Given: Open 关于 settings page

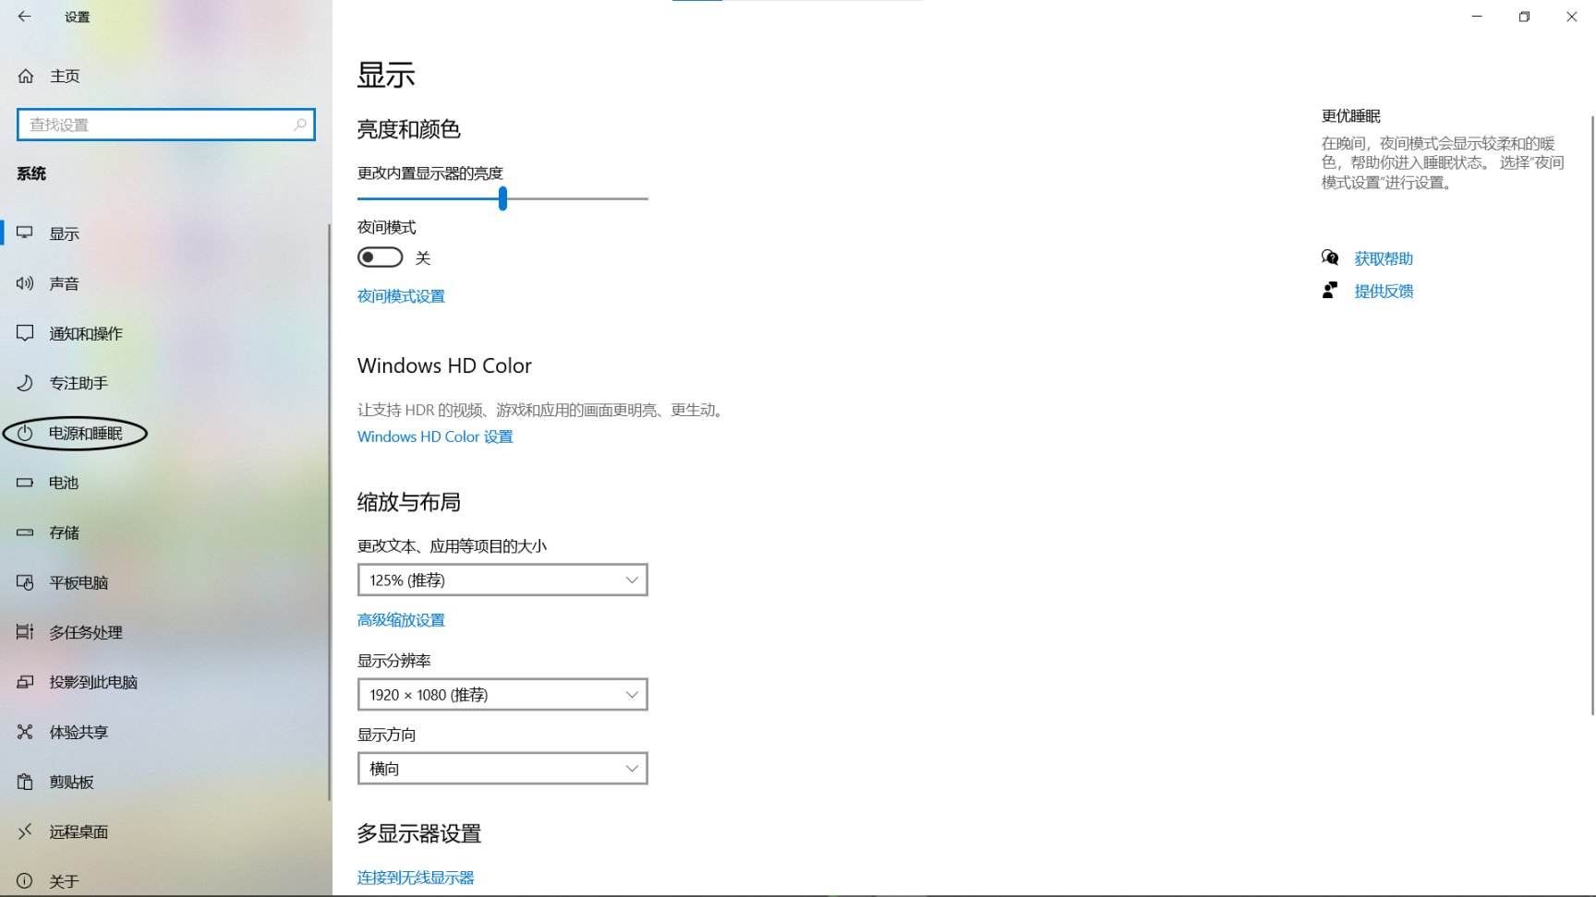Looking at the screenshot, I should 64,881.
